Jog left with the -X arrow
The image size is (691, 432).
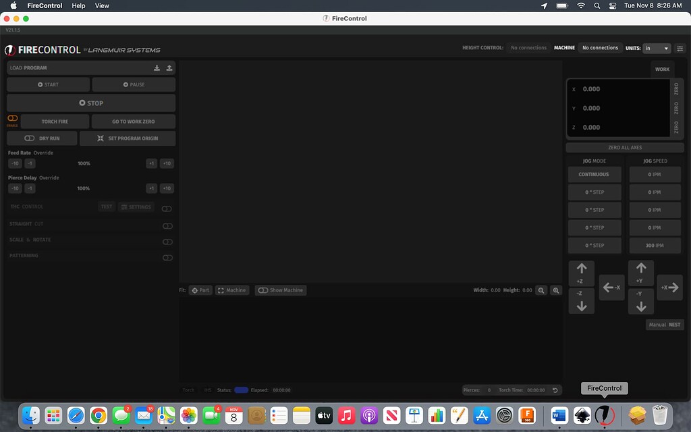tap(611, 288)
